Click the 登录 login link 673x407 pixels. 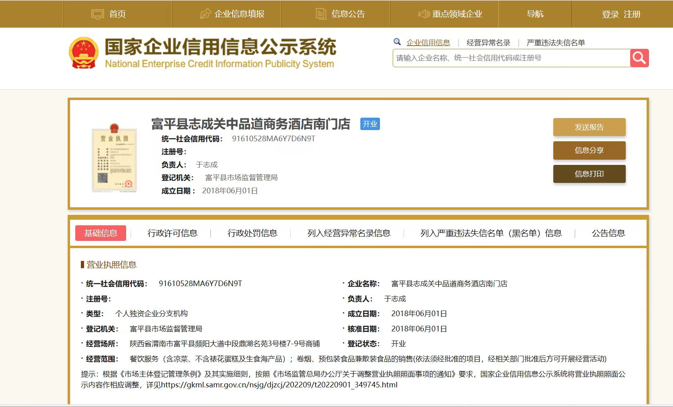[610, 14]
